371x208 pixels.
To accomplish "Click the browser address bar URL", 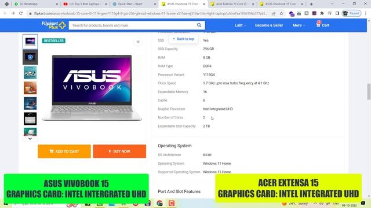I will coord(151,13).
